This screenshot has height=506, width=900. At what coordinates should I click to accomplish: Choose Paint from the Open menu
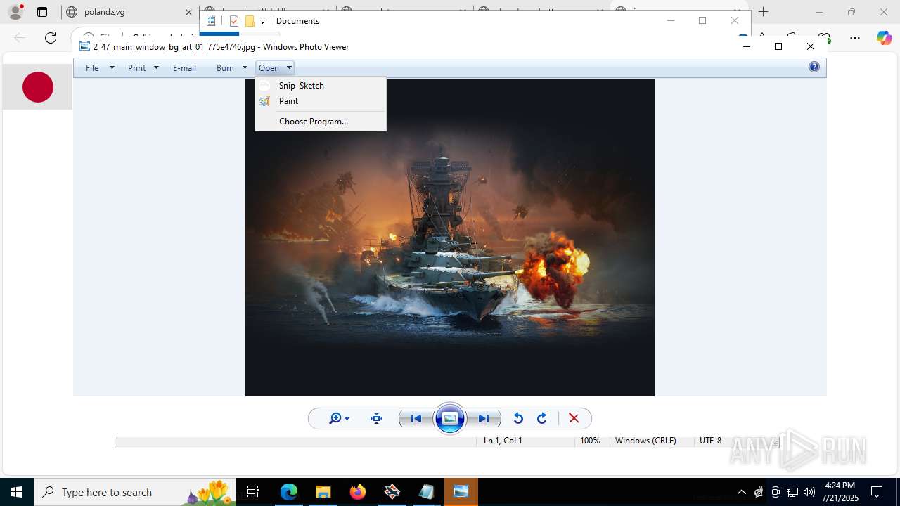[320, 101]
